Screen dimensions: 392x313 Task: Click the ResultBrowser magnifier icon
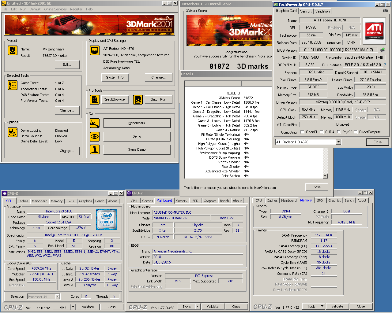(95, 100)
